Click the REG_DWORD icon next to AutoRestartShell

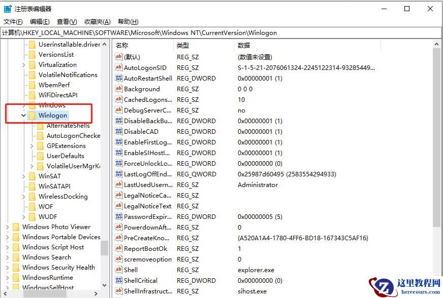click(118, 78)
